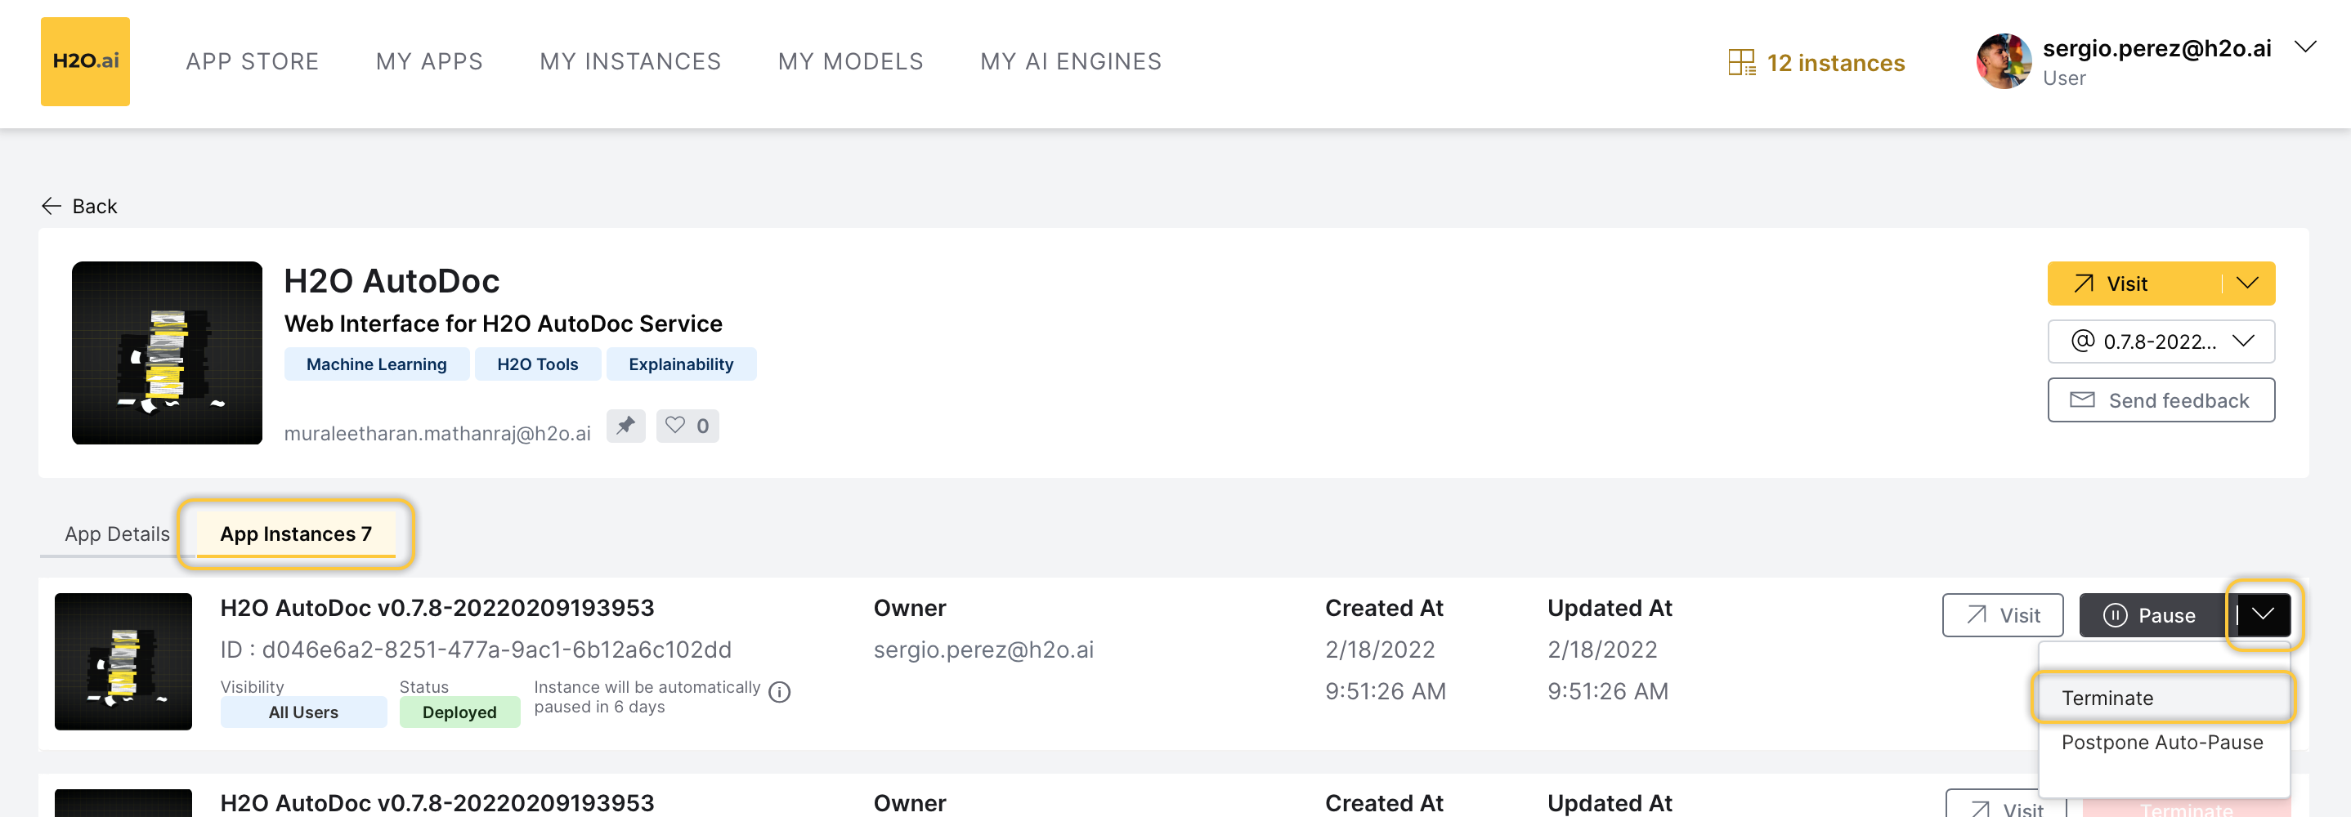
Task: Like the app with heart button
Action: click(687, 426)
